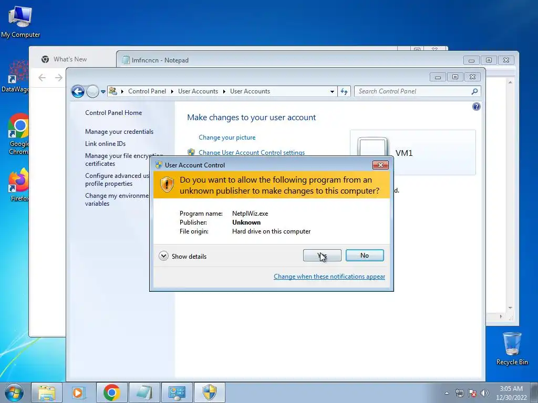Open Change my environment variables link
The width and height of the screenshot is (538, 403).
tap(117, 199)
